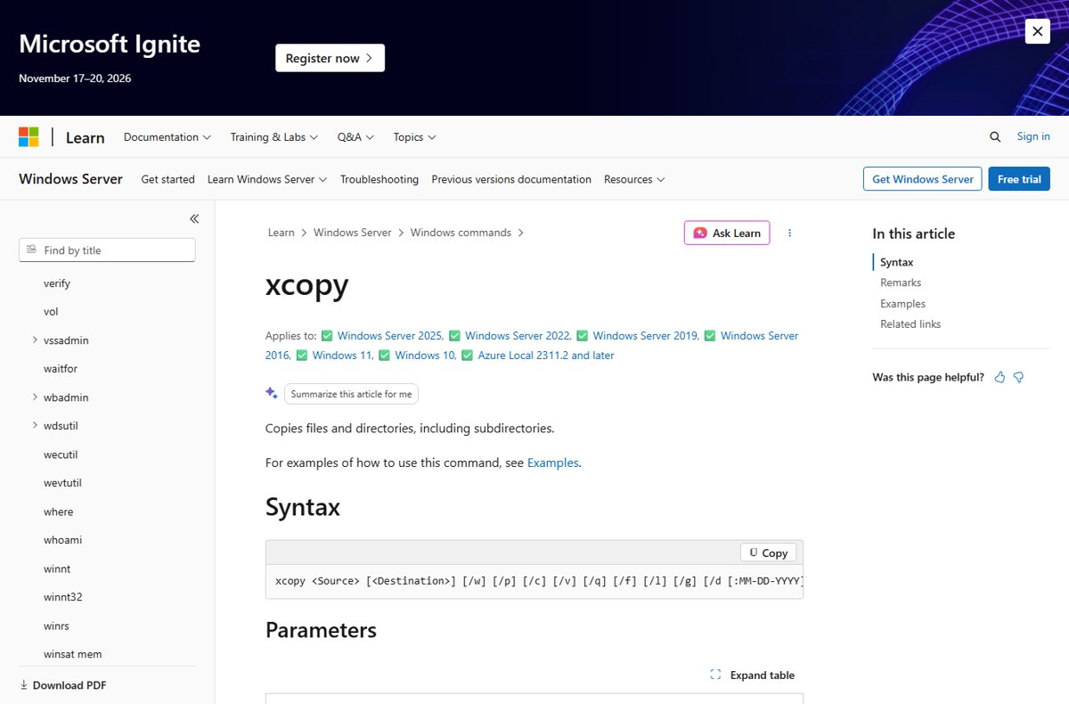
Task: Open the Examples inline link
Action: pyautogui.click(x=552, y=463)
